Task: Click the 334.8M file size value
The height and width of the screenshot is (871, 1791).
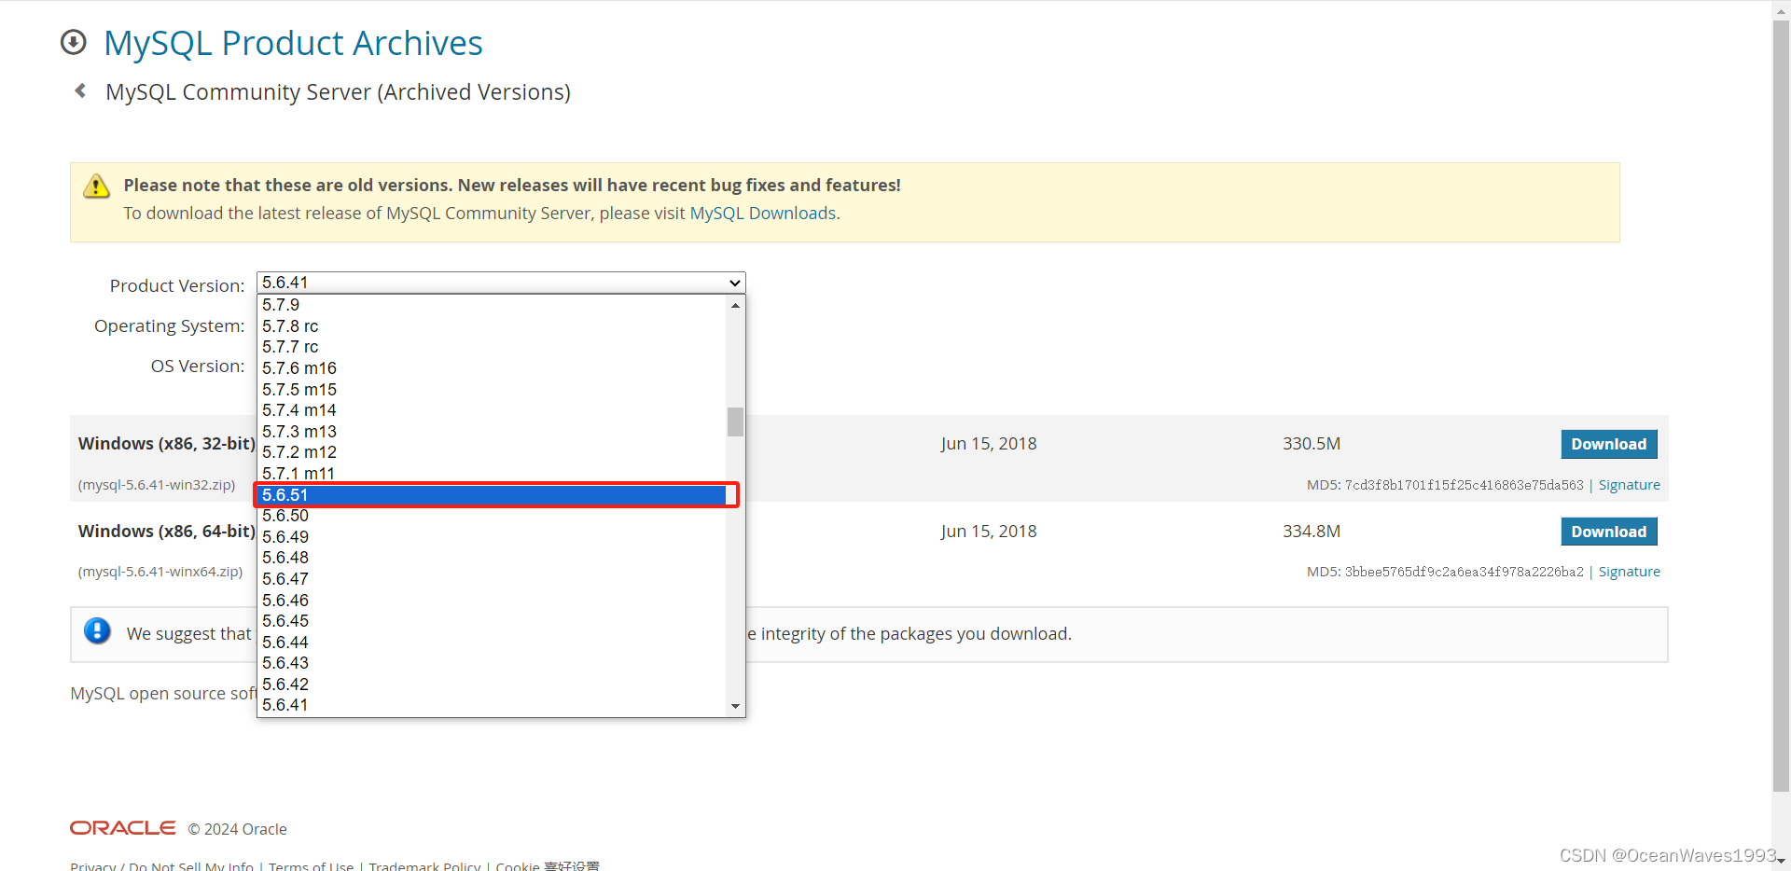Action: [1312, 532]
